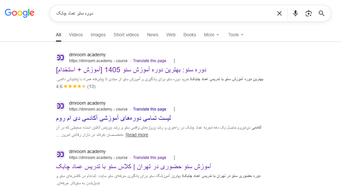This screenshot has height=191, width=341.
Task: Switch to the Videos tab
Action: 76,35
